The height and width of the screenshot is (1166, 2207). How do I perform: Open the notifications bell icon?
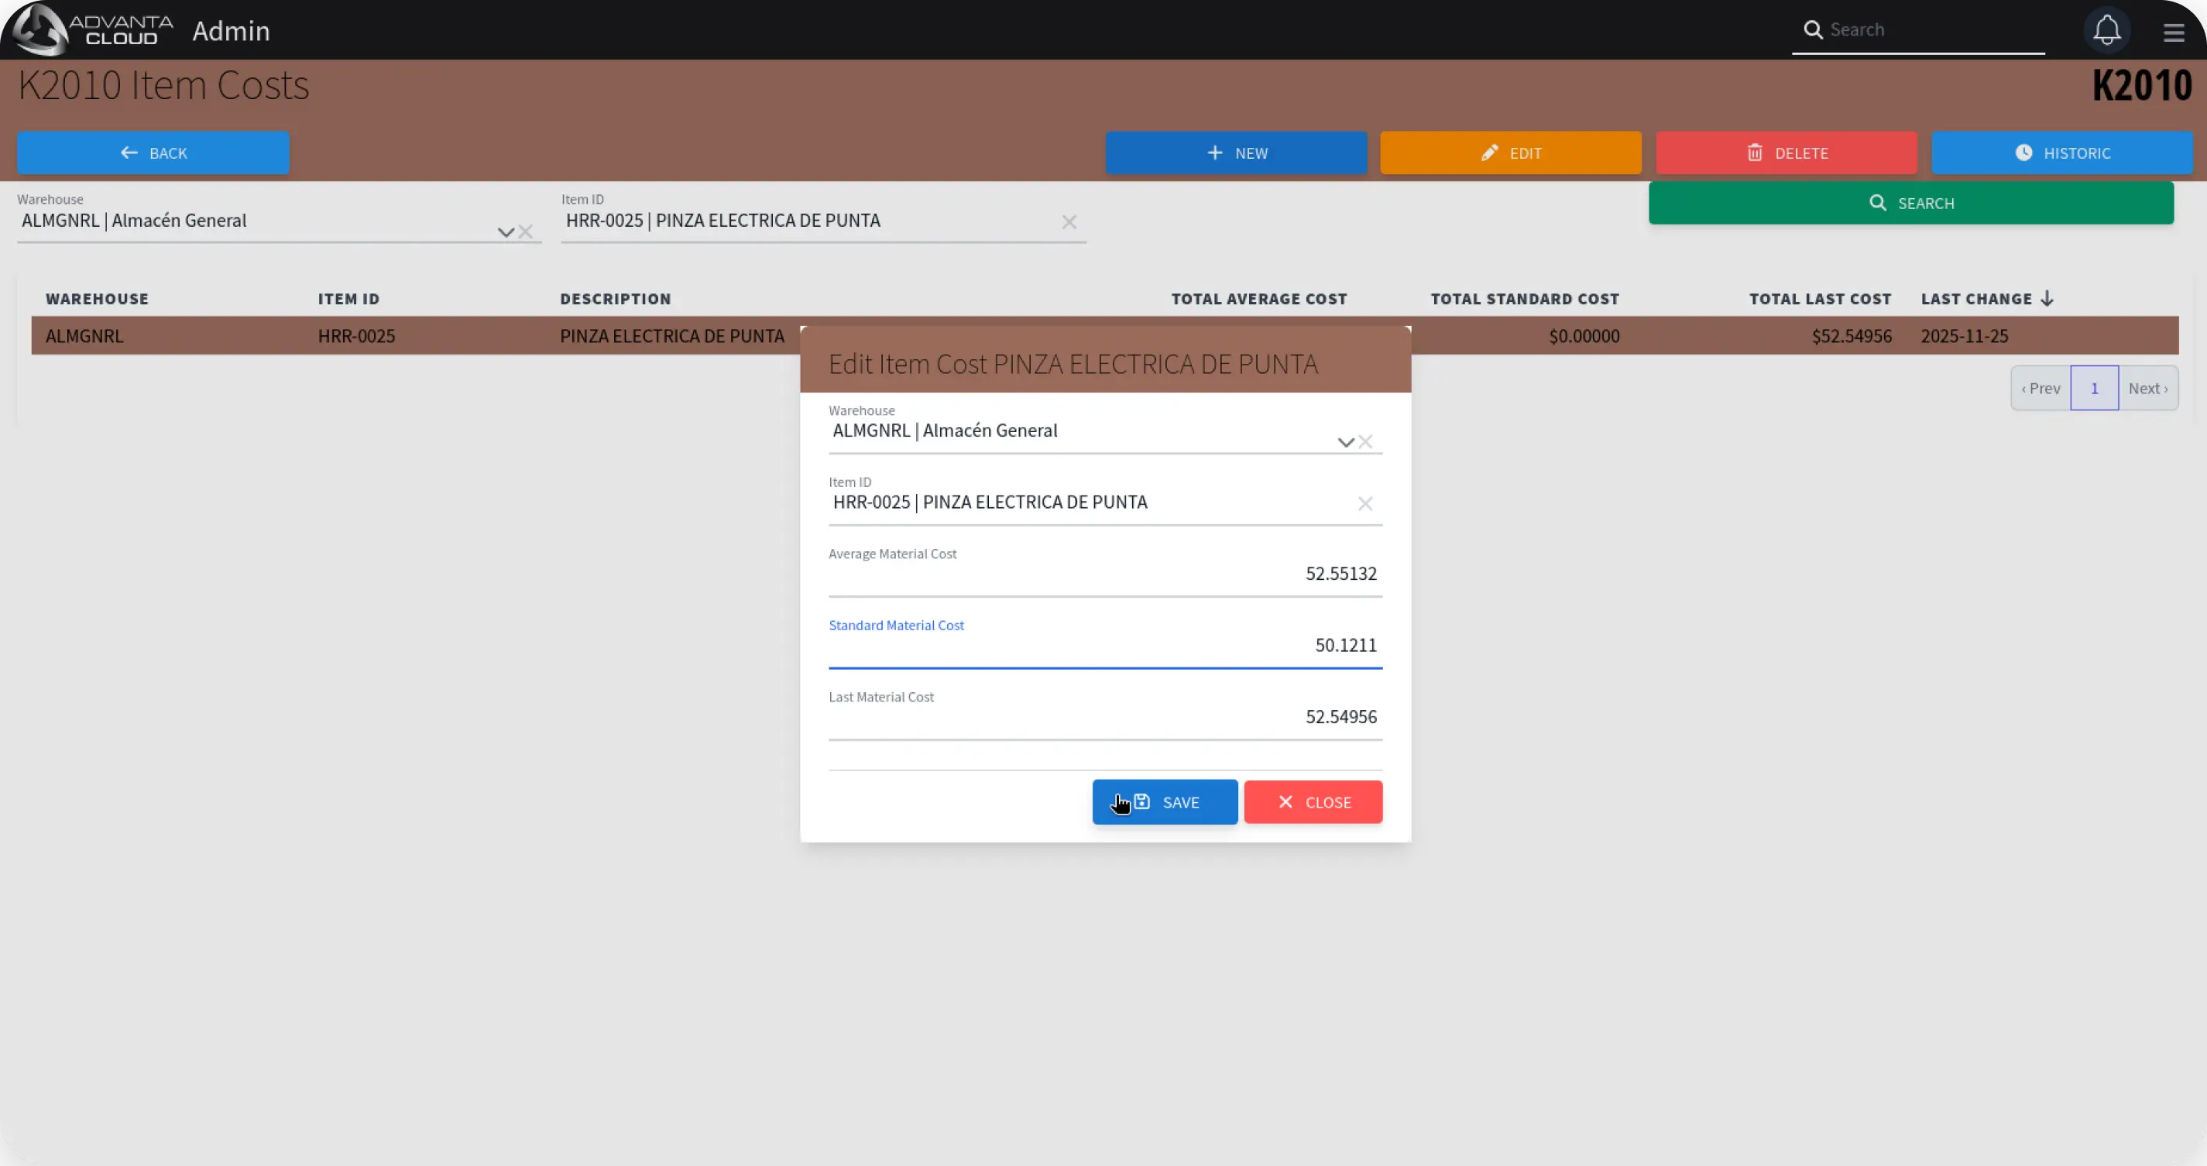pos(2108,30)
